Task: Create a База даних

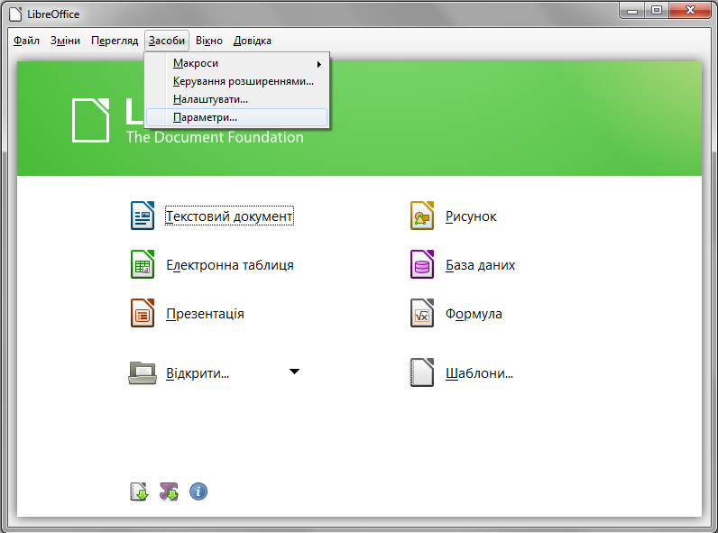Action: pyautogui.click(x=481, y=265)
